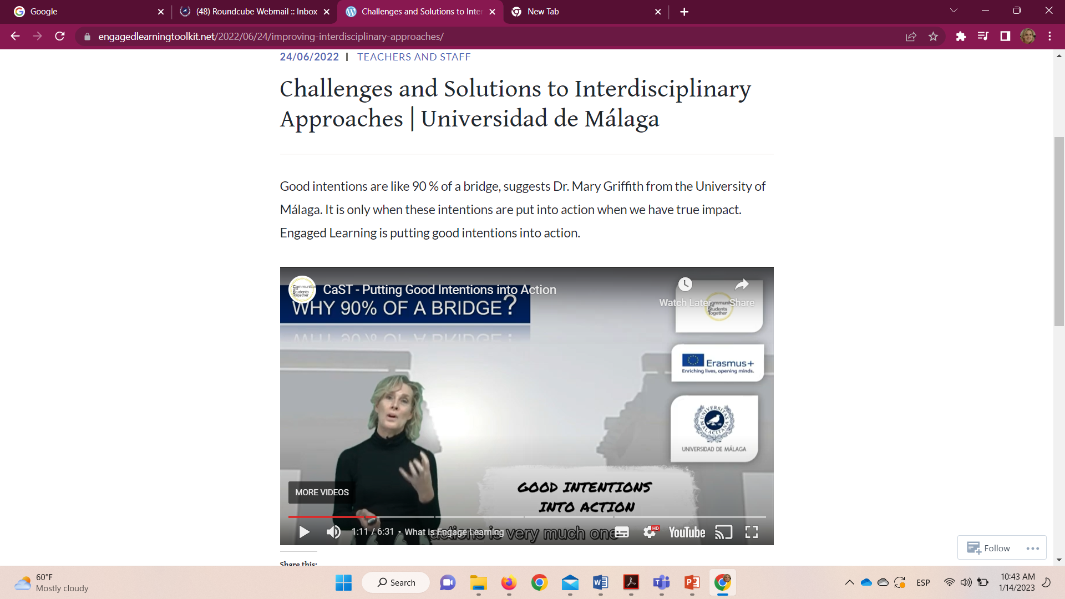The width and height of the screenshot is (1065, 599).
Task: Open the 24/06/2022 date link
Action: point(310,57)
